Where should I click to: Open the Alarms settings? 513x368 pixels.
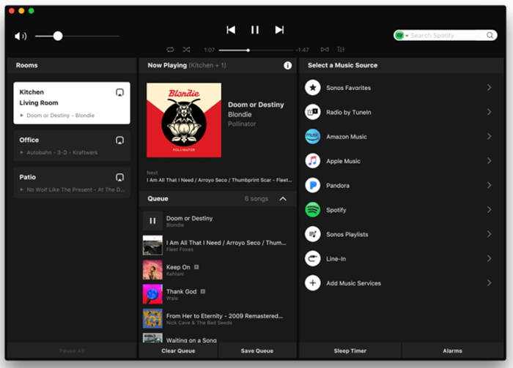pyautogui.click(x=452, y=351)
